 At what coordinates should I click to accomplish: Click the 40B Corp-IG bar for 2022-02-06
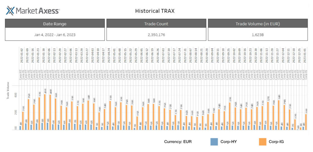(50, 113)
